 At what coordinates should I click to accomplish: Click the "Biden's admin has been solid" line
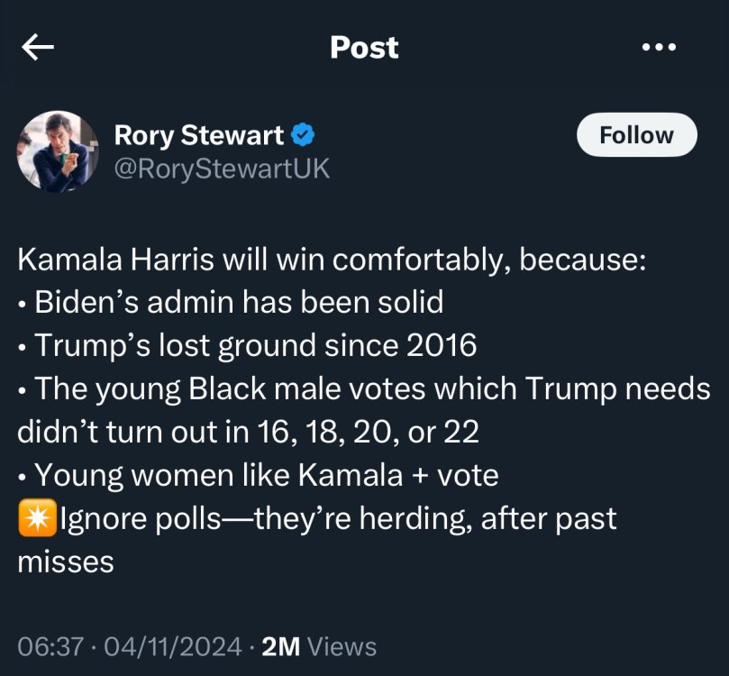click(239, 302)
